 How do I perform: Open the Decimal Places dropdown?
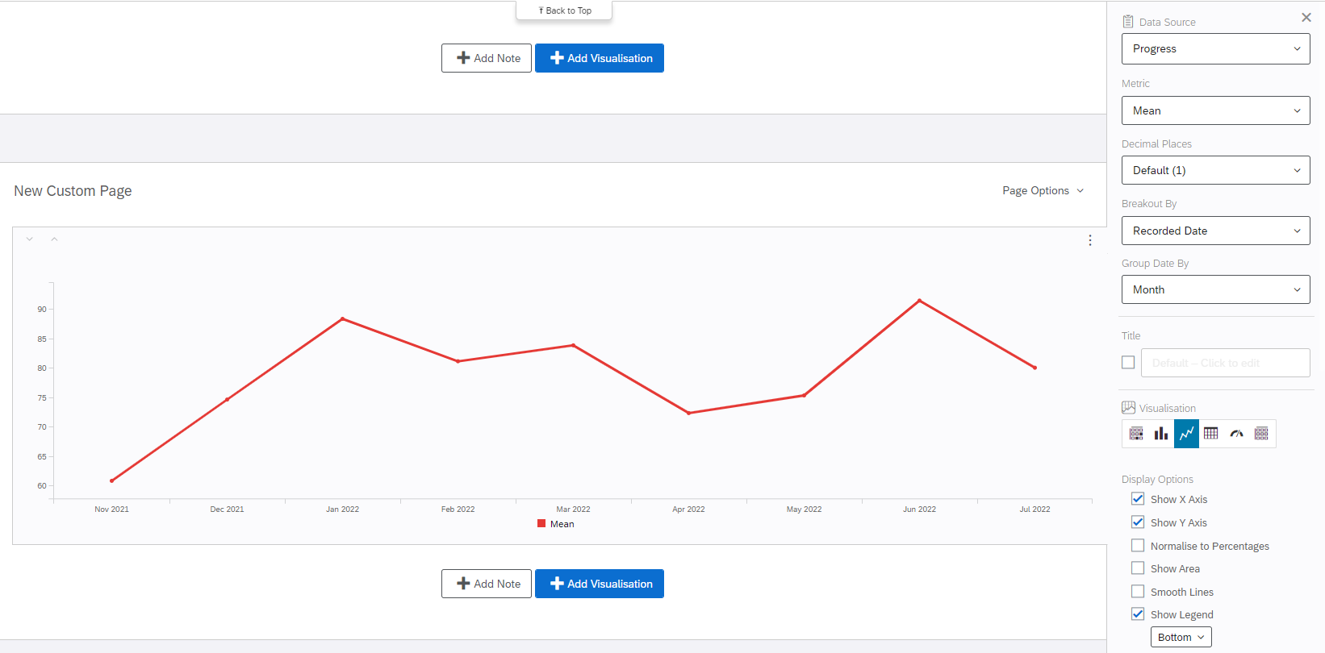[x=1216, y=170]
